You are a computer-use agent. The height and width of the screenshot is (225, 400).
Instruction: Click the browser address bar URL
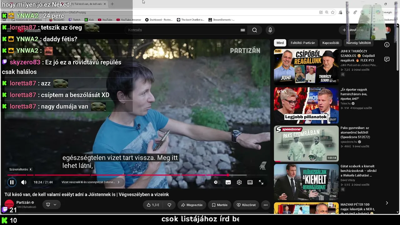pos(58,12)
